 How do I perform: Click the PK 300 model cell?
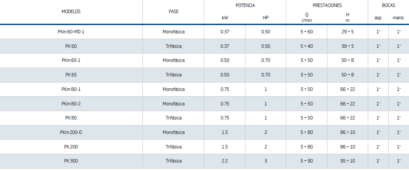pos(71,161)
